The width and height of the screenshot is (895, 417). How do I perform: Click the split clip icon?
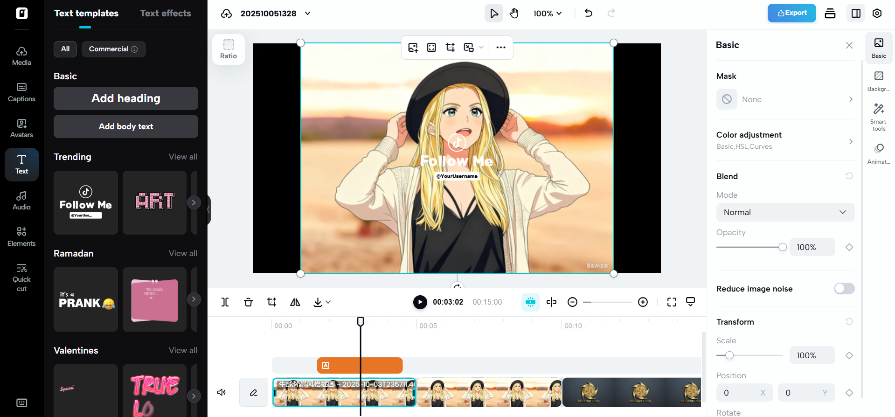[x=225, y=302]
